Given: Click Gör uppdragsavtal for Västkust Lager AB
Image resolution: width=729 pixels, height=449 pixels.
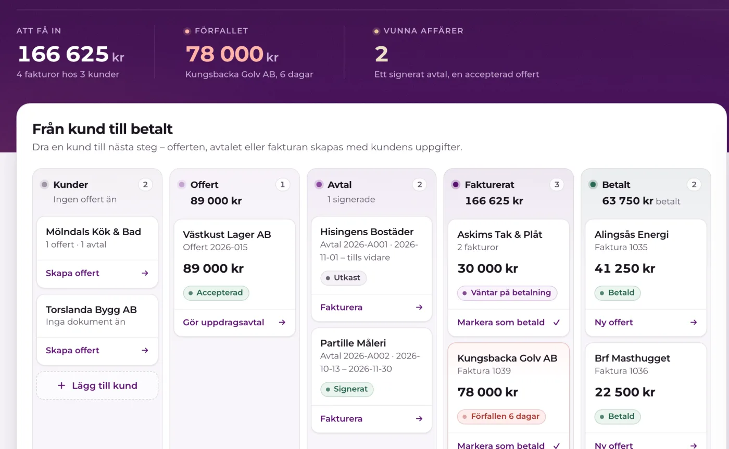Looking at the screenshot, I should click(x=234, y=322).
